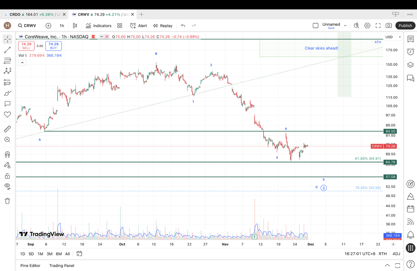Viewport: 417px width, 271px height.
Task: Open the chart snapshot camera icon
Action: 389,26
